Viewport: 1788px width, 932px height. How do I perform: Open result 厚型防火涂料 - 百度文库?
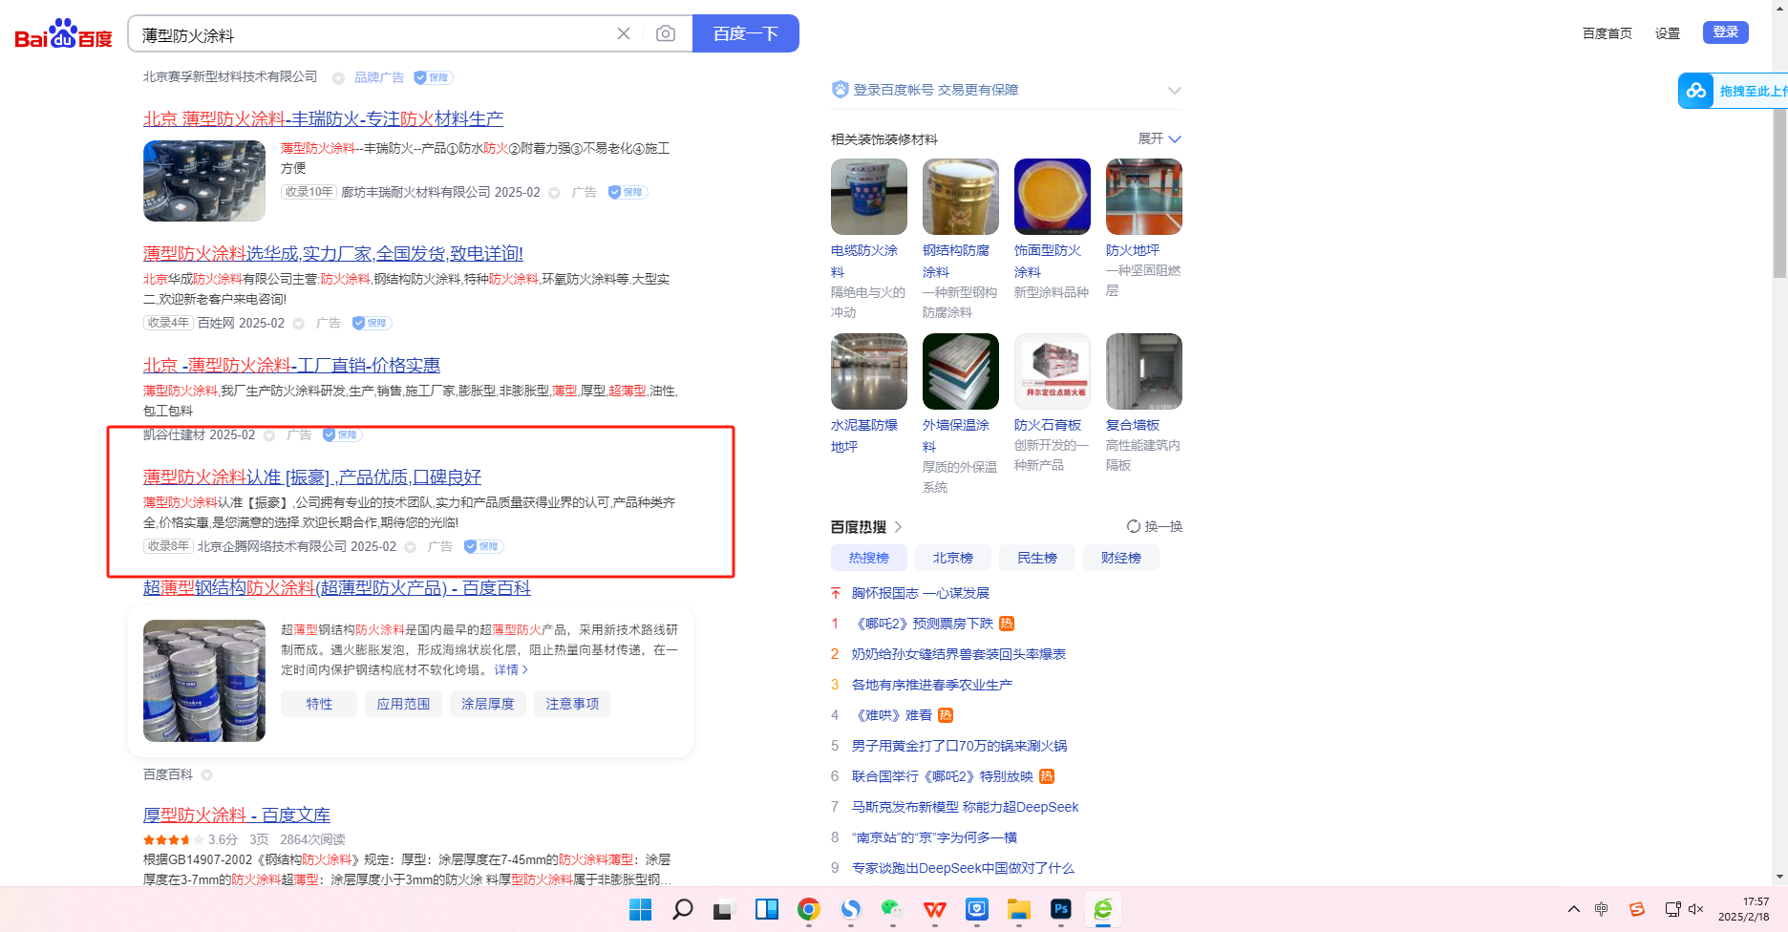coord(237,815)
